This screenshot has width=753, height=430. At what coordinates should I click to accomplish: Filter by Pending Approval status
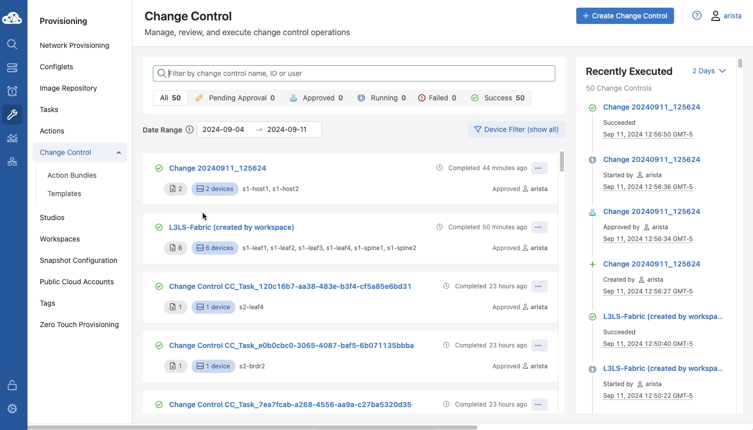click(x=235, y=98)
